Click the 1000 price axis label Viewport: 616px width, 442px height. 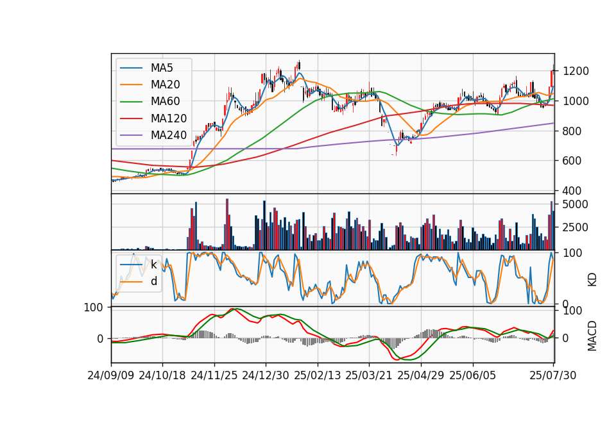point(576,101)
